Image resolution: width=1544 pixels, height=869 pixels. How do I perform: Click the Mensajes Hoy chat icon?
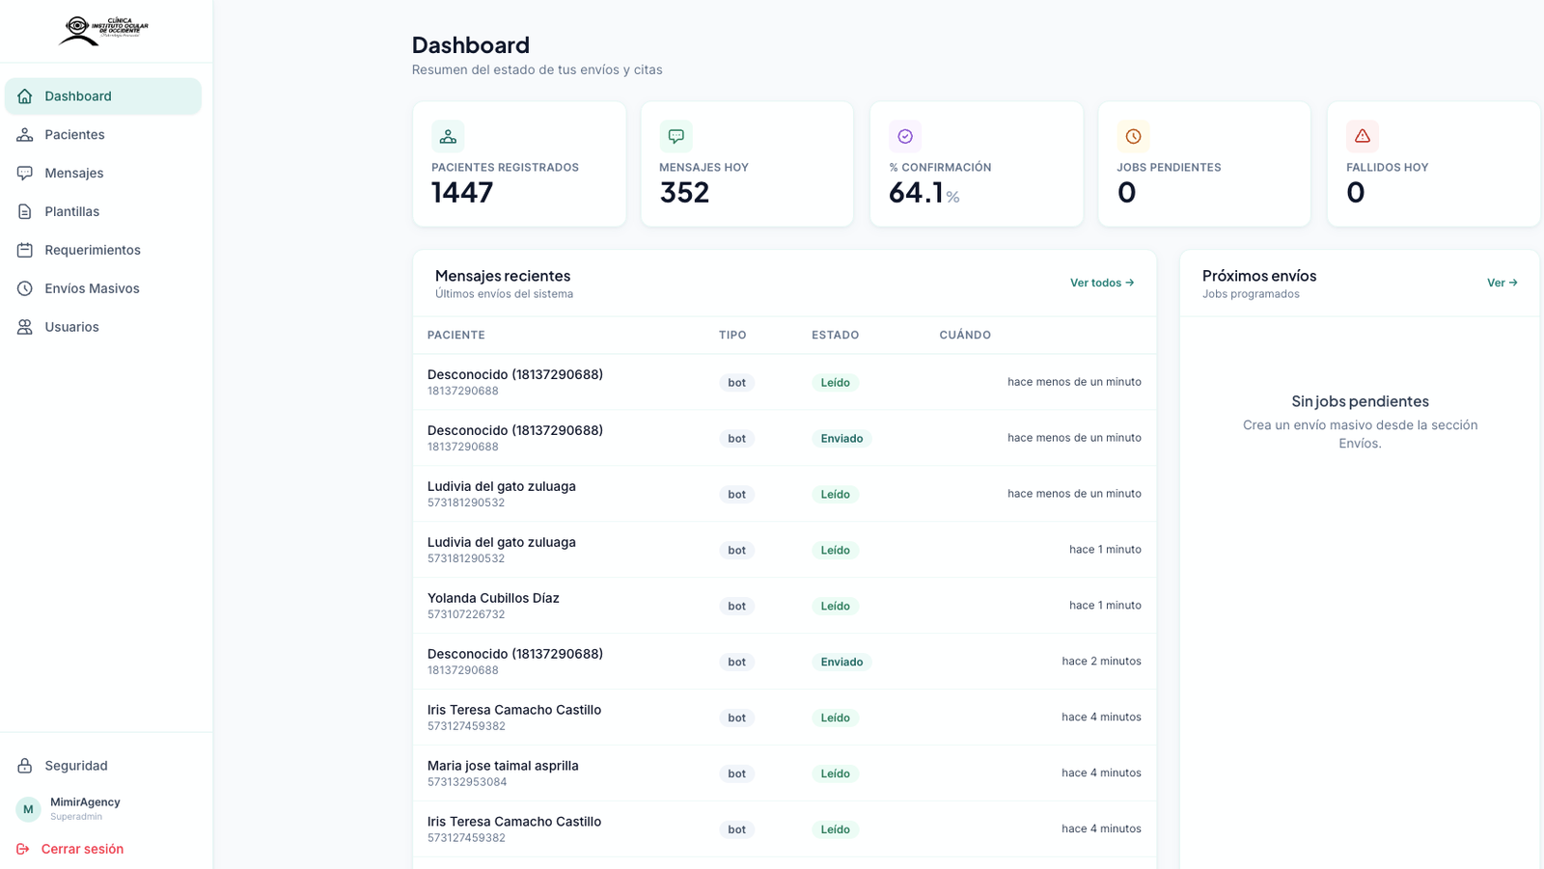[675, 137]
